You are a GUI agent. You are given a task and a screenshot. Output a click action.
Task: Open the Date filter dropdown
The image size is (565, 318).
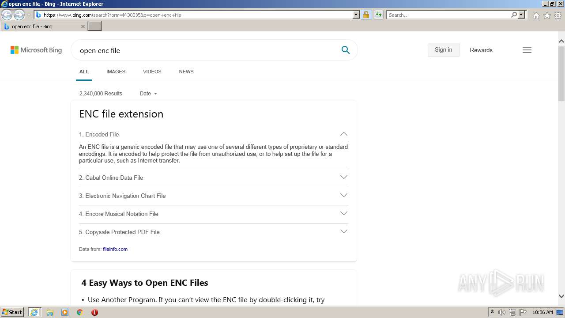click(148, 93)
